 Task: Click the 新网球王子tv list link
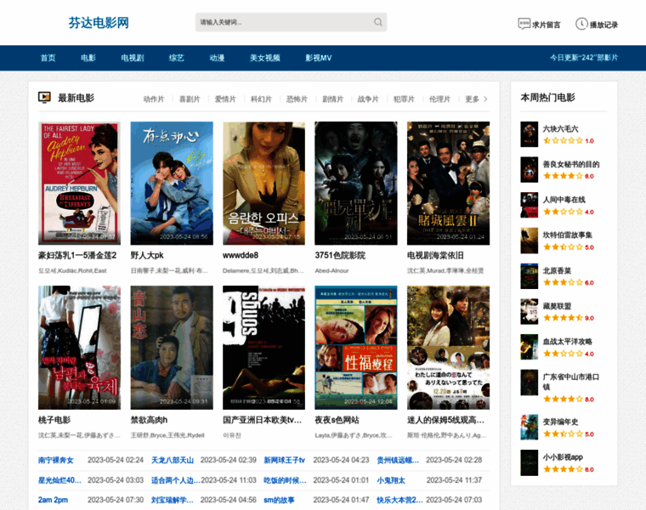pyautogui.click(x=284, y=460)
